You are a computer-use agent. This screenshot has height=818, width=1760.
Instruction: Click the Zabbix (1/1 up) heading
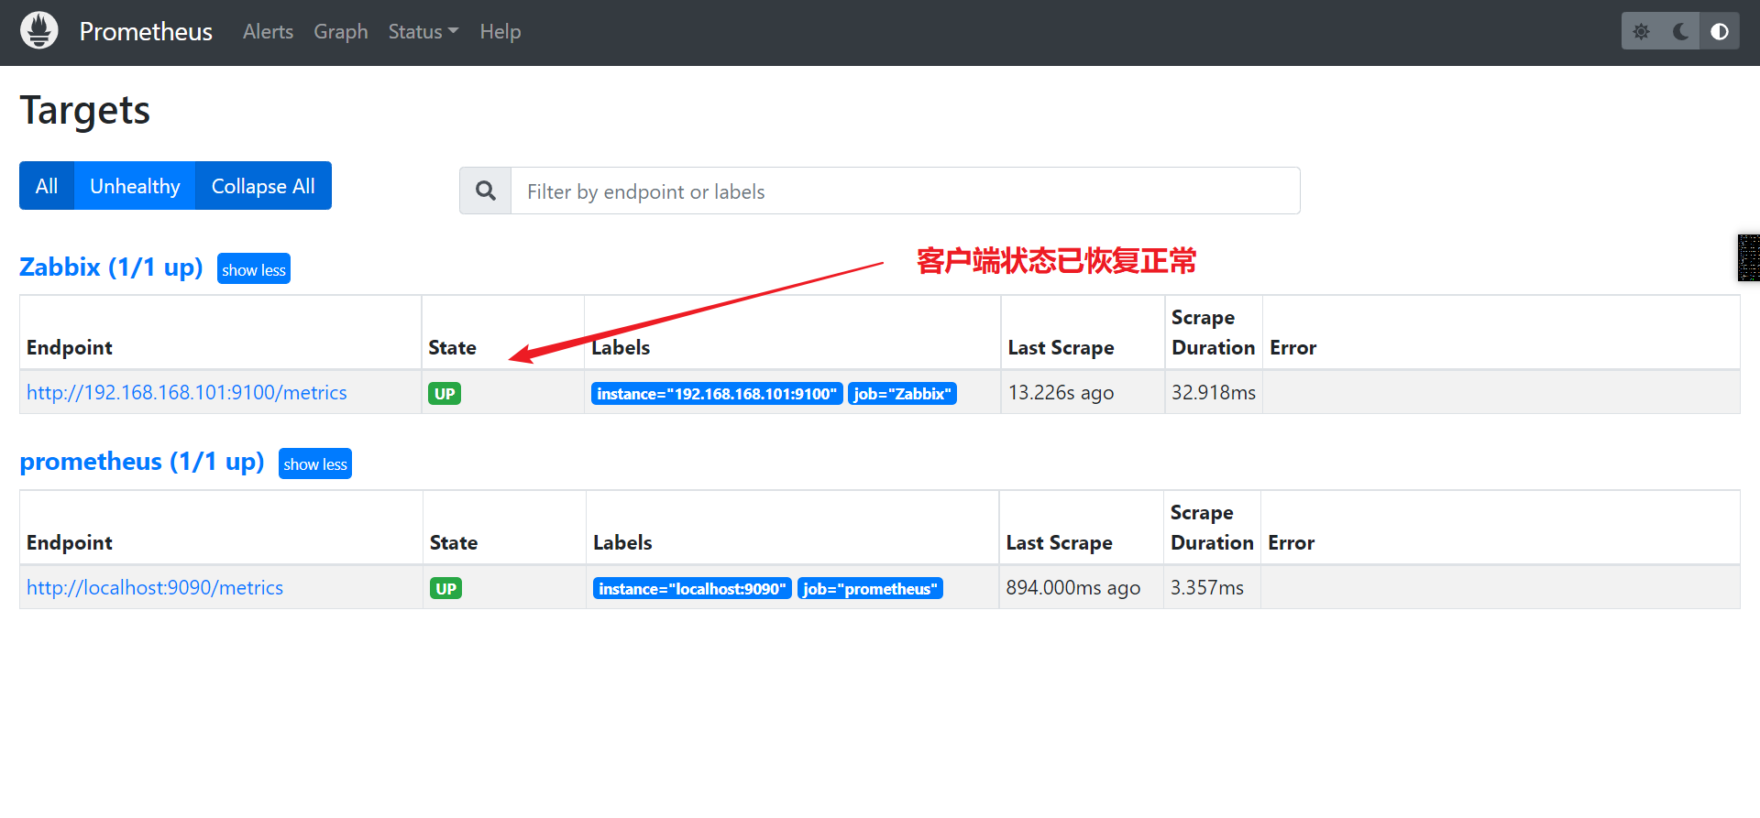click(x=111, y=267)
